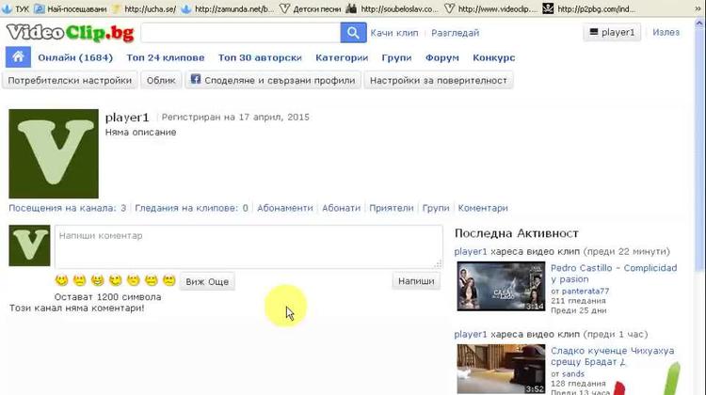Open the Абонати link

[342, 208]
